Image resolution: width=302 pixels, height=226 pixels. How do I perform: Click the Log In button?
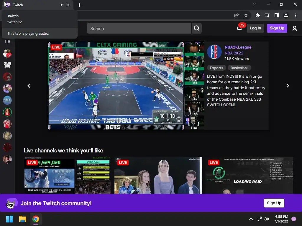tap(255, 28)
